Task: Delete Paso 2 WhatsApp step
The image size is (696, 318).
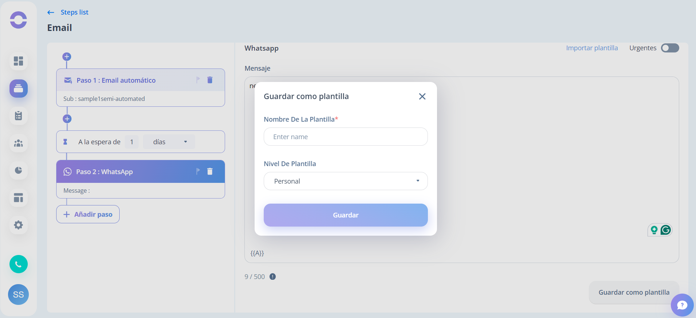Action: (x=210, y=171)
